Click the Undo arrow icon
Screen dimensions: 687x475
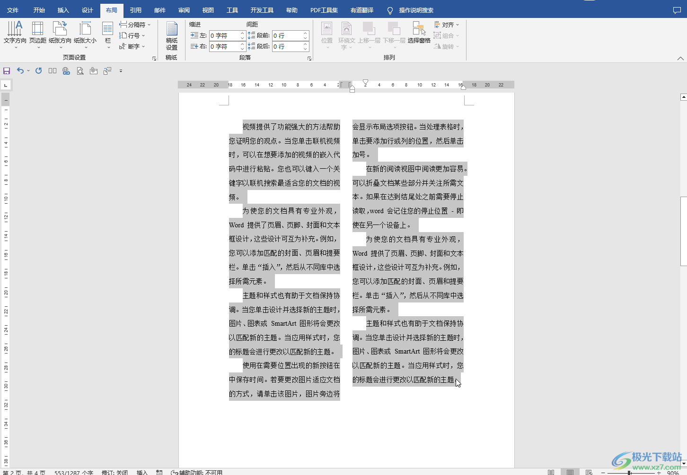(20, 71)
